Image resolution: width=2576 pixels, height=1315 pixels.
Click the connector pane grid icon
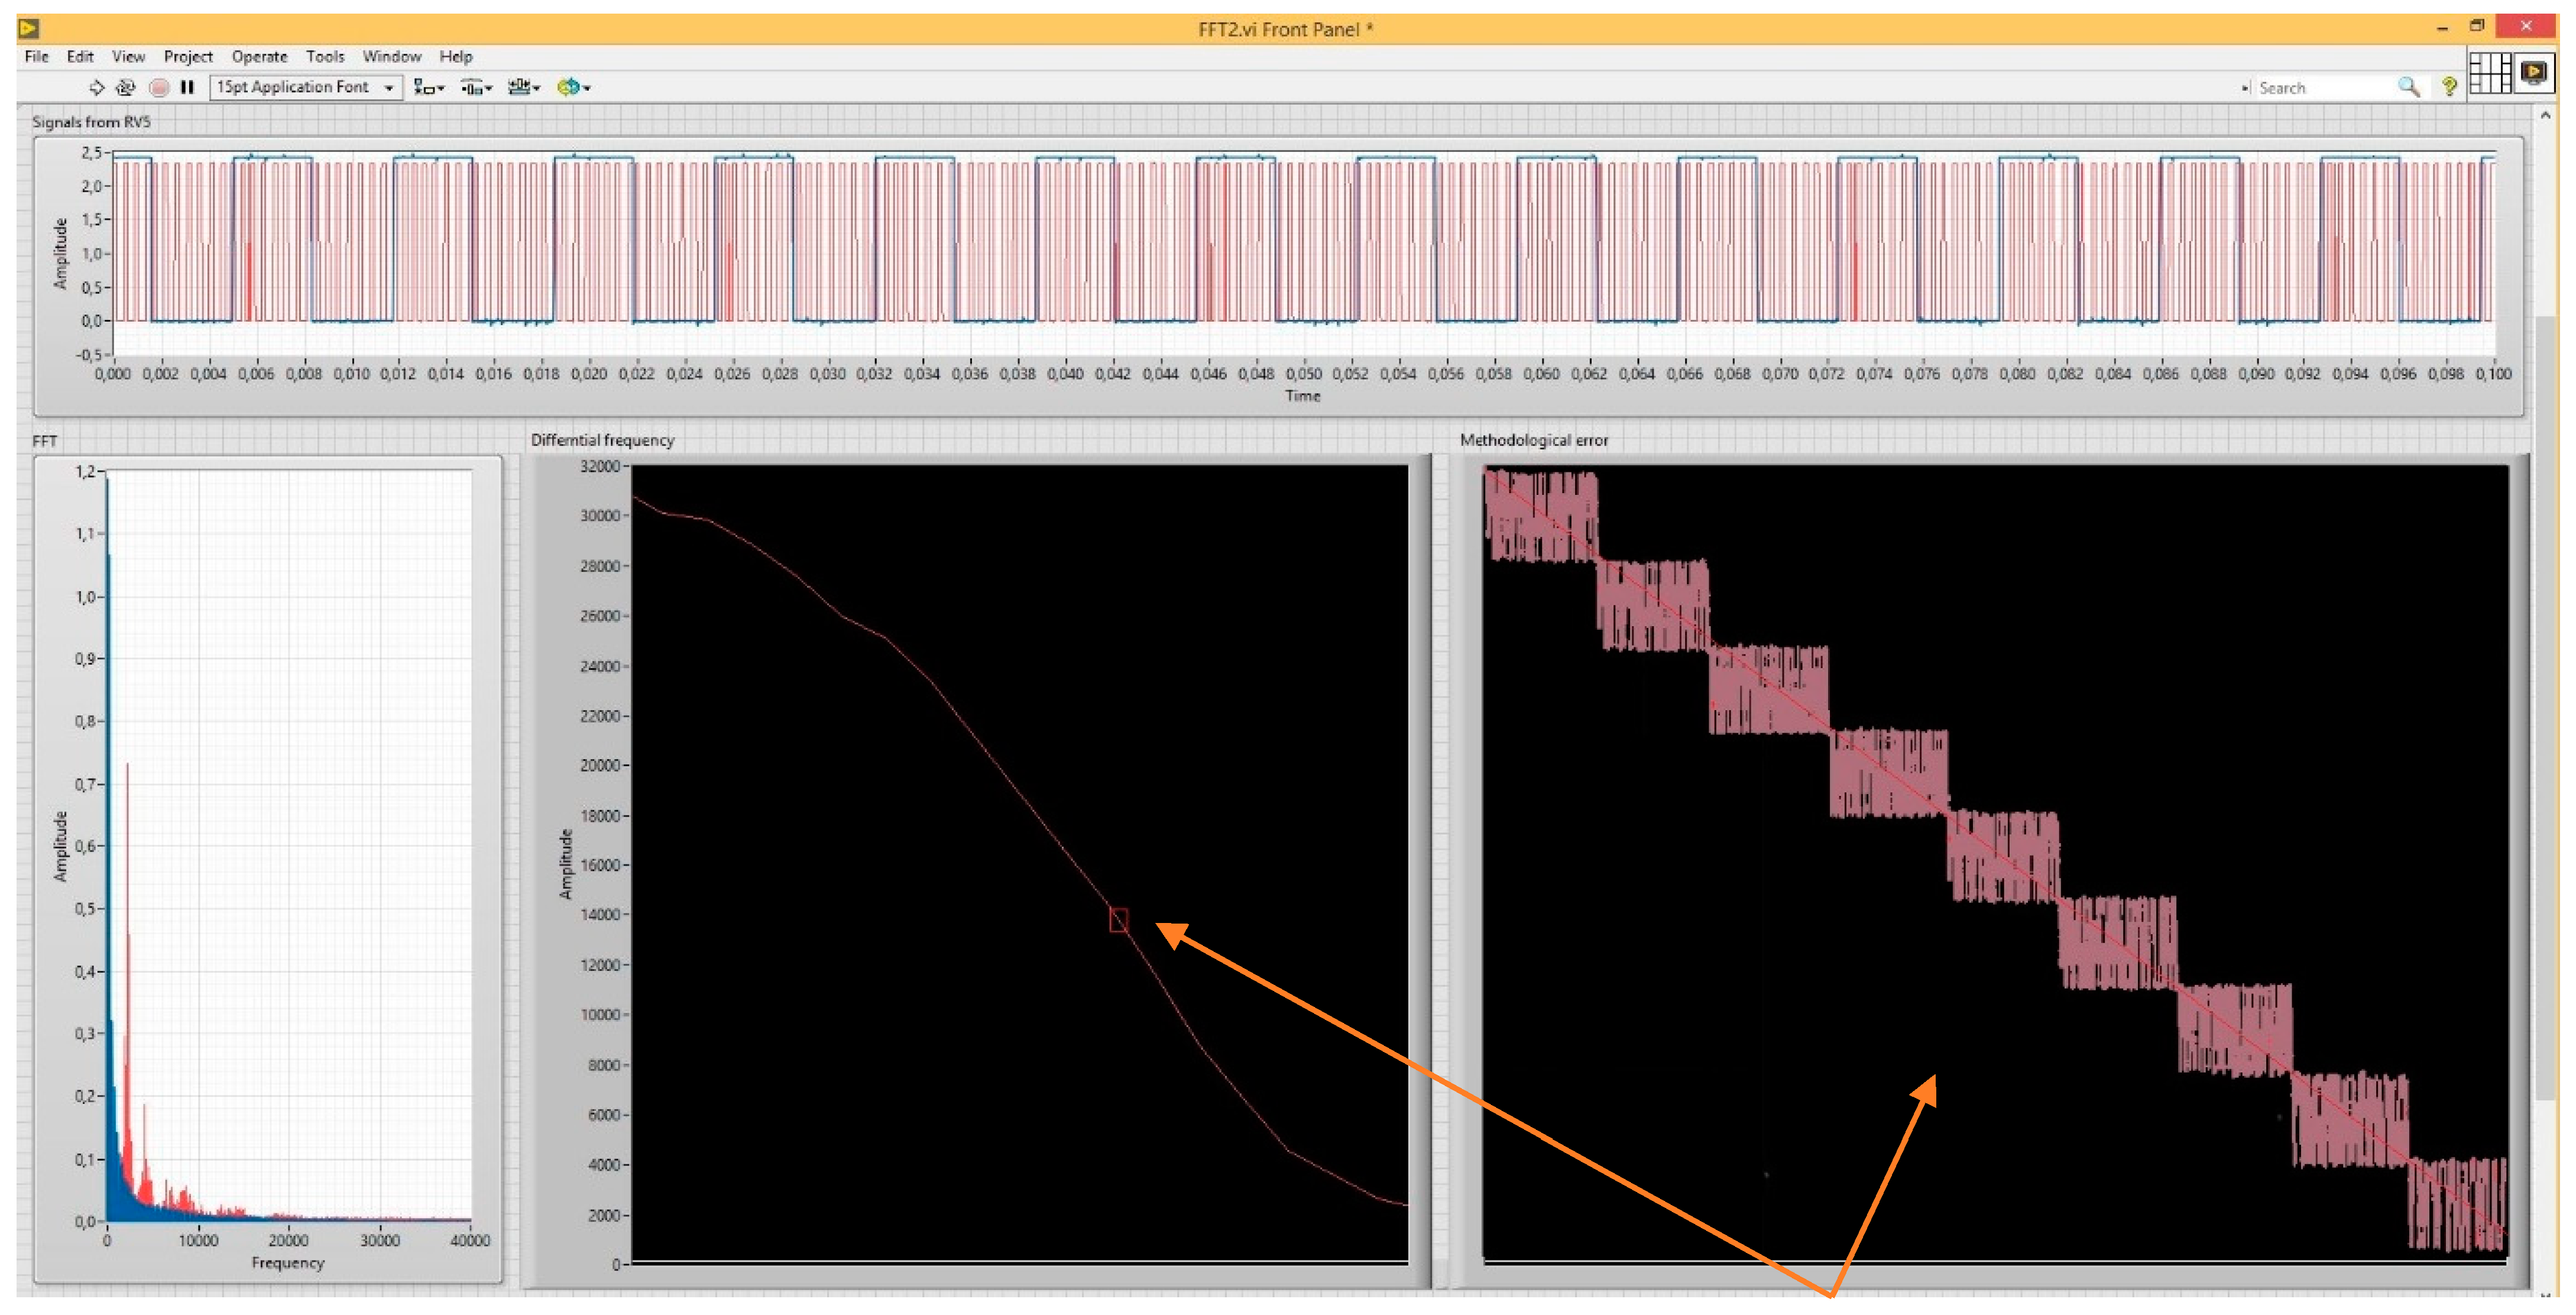pyautogui.click(x=2489, y=73)
